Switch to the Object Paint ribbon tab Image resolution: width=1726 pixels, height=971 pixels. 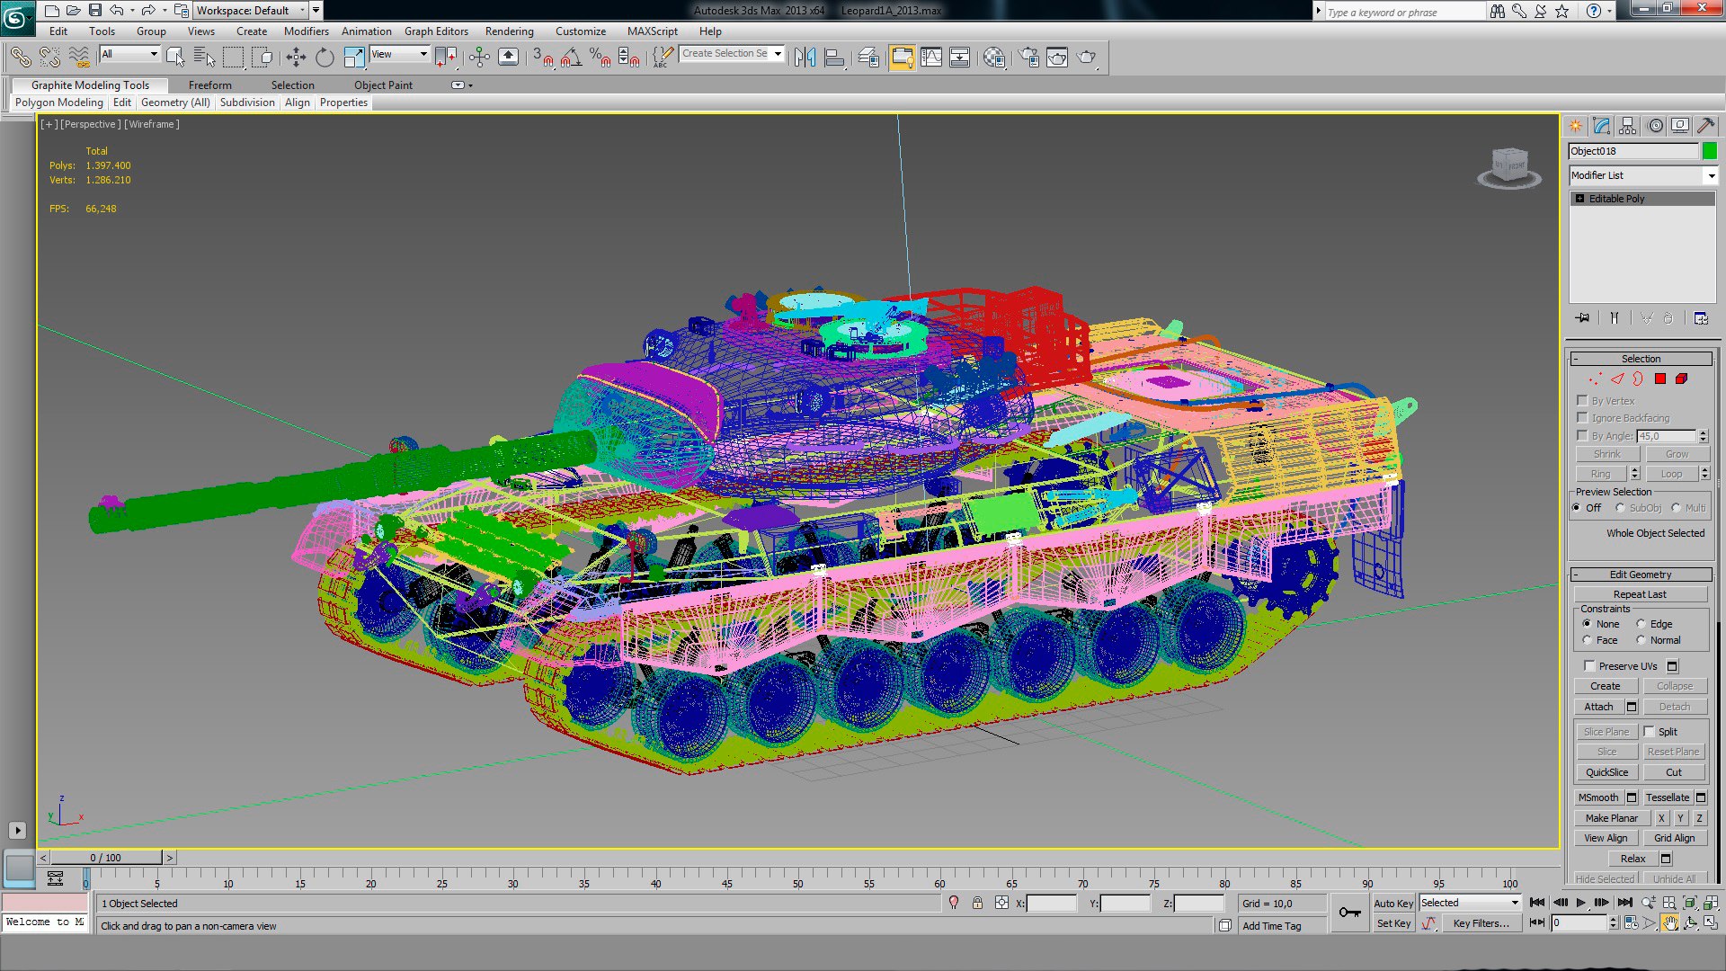click(383, 85)
